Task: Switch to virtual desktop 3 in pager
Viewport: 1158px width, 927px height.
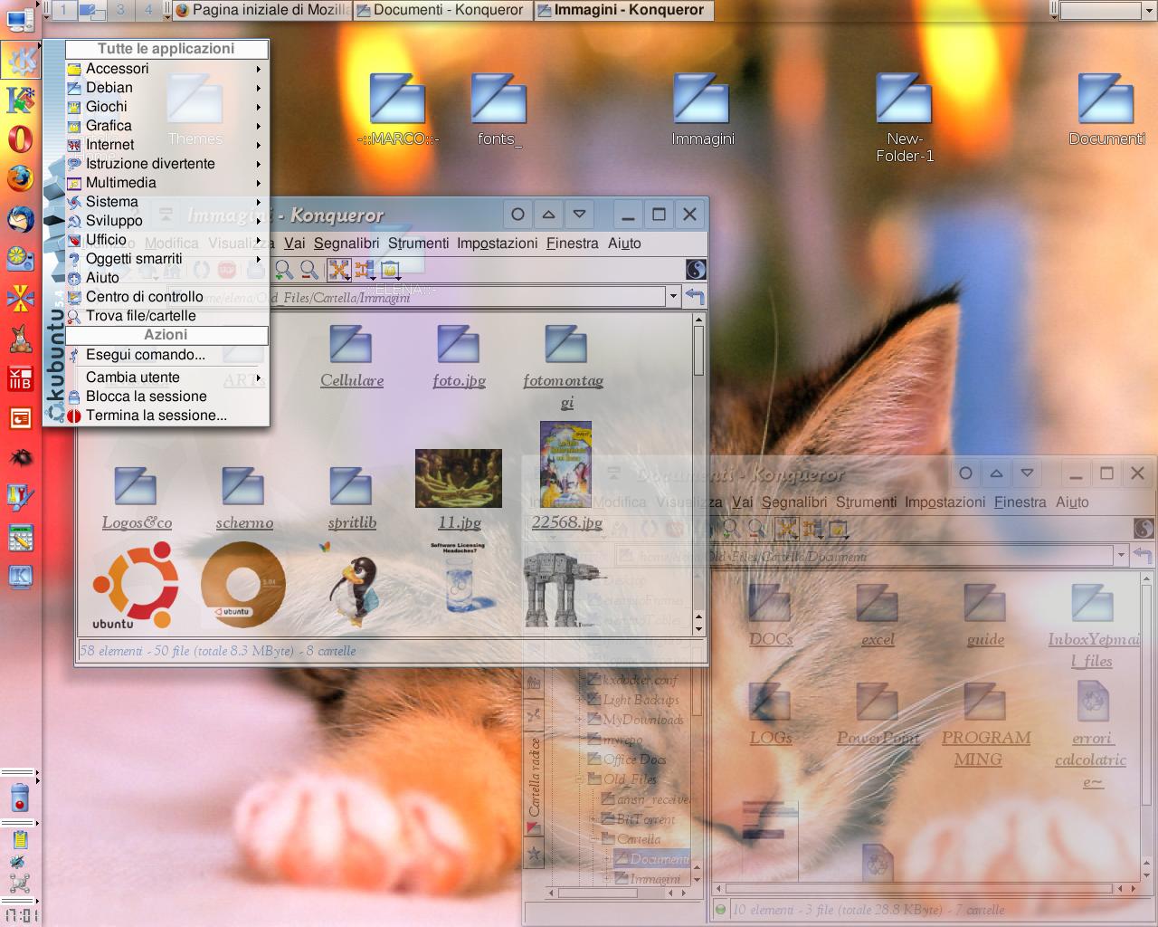Action: 120,10
